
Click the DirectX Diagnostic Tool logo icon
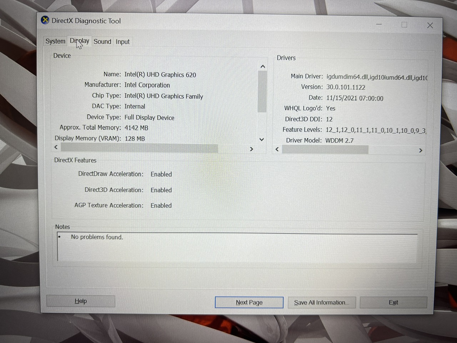click(x=45, y=20)
